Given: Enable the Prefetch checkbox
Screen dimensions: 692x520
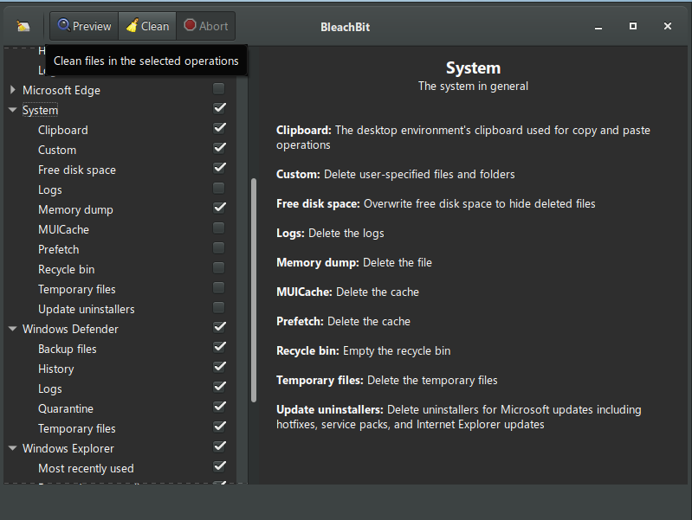Looking at the screenshot, I should pos(219,248).
